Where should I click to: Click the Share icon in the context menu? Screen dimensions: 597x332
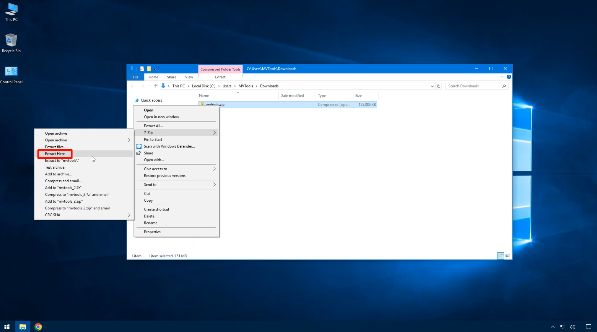(139, 153)
